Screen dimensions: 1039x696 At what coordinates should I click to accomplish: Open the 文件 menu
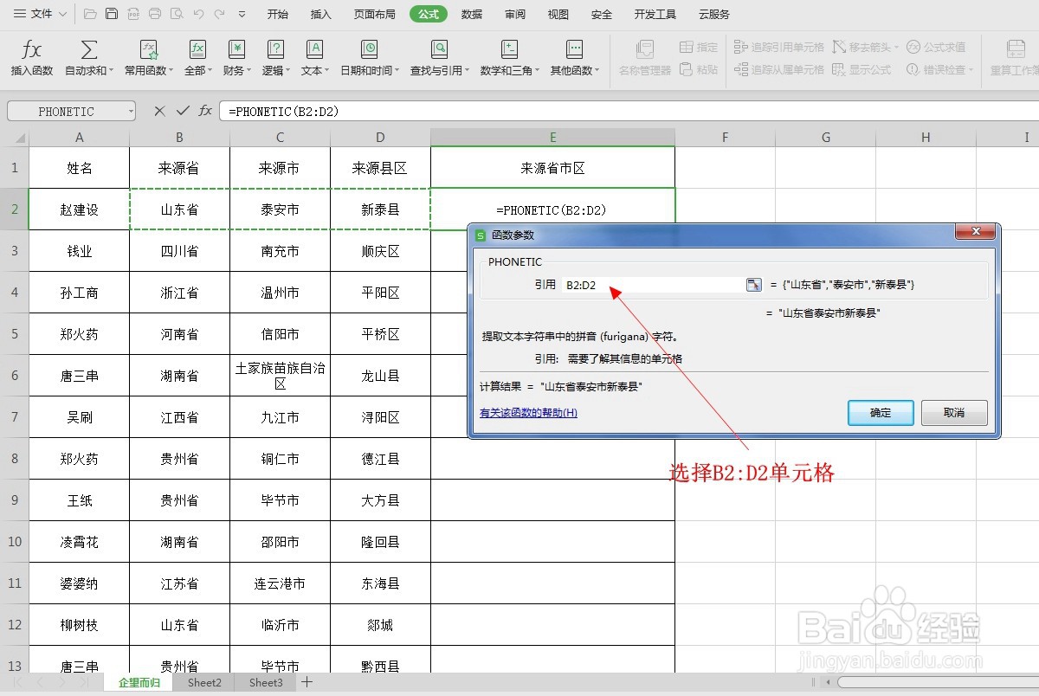[x=41, y=14]
